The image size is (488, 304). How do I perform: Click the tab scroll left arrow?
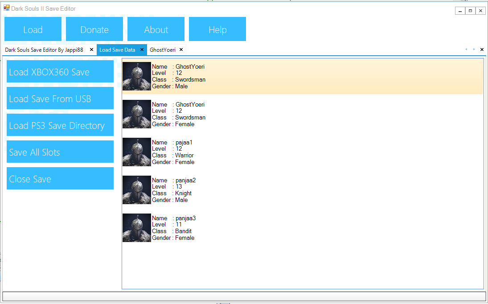click(x=466, y=49)
